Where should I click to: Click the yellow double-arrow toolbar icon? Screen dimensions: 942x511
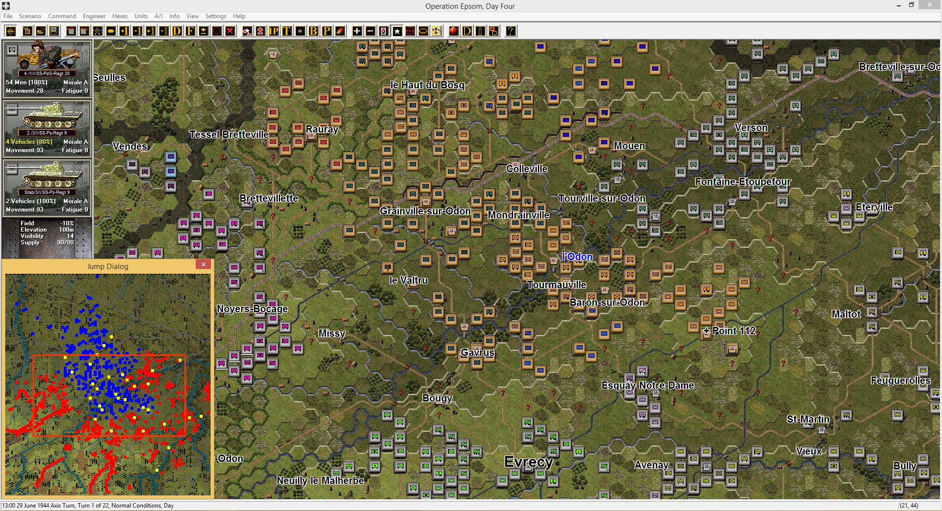click(111, 31)
